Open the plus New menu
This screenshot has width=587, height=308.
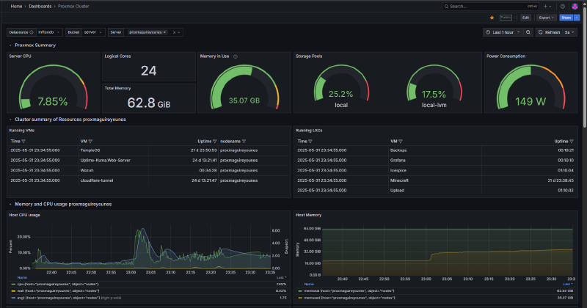547,7
